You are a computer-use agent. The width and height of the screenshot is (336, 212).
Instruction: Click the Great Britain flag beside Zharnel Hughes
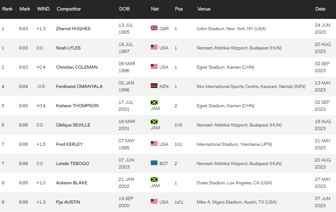click(154, 28)
